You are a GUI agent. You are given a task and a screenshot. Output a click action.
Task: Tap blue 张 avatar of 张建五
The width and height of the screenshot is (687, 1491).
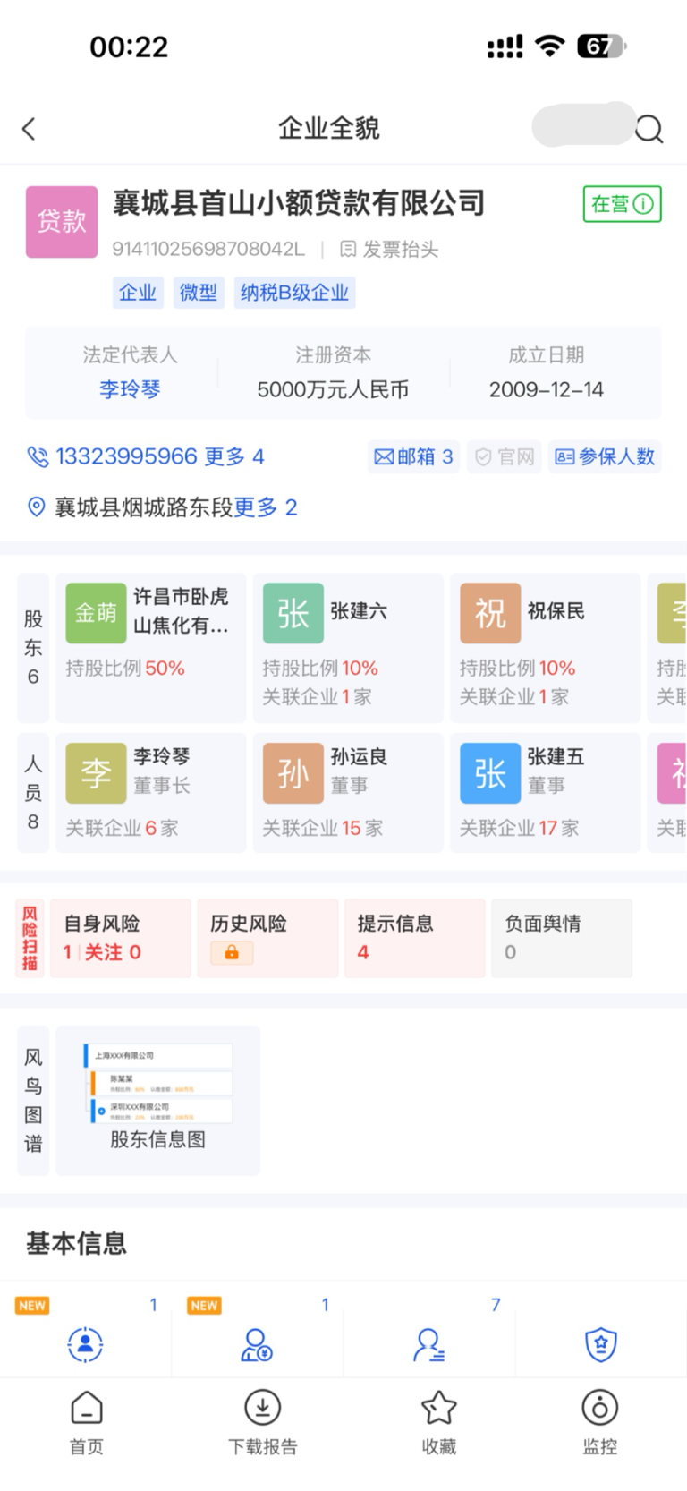pyautogui.click(x=490, y=773)
